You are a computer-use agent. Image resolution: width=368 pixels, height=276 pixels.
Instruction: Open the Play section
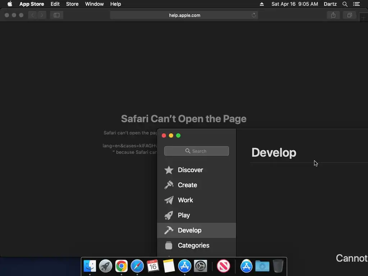[197, 215]
